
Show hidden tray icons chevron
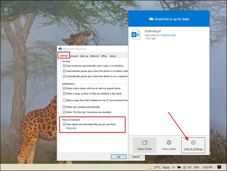(x=173, y=167)
